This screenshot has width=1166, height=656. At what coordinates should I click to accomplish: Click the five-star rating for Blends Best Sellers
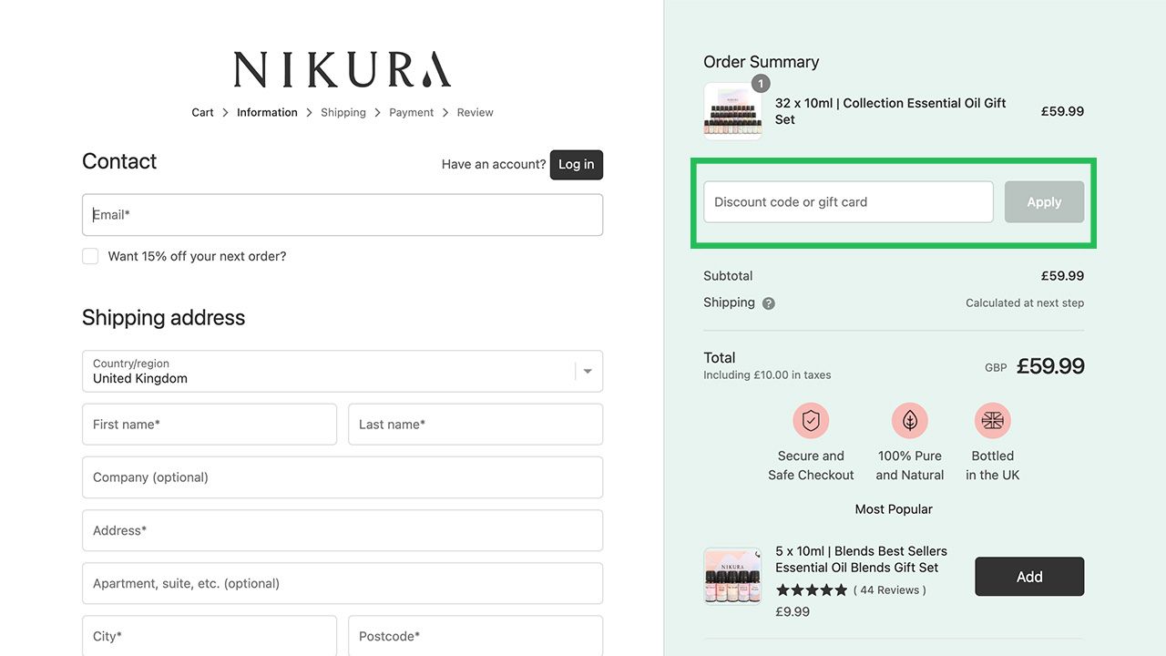[x=811, y=590]
